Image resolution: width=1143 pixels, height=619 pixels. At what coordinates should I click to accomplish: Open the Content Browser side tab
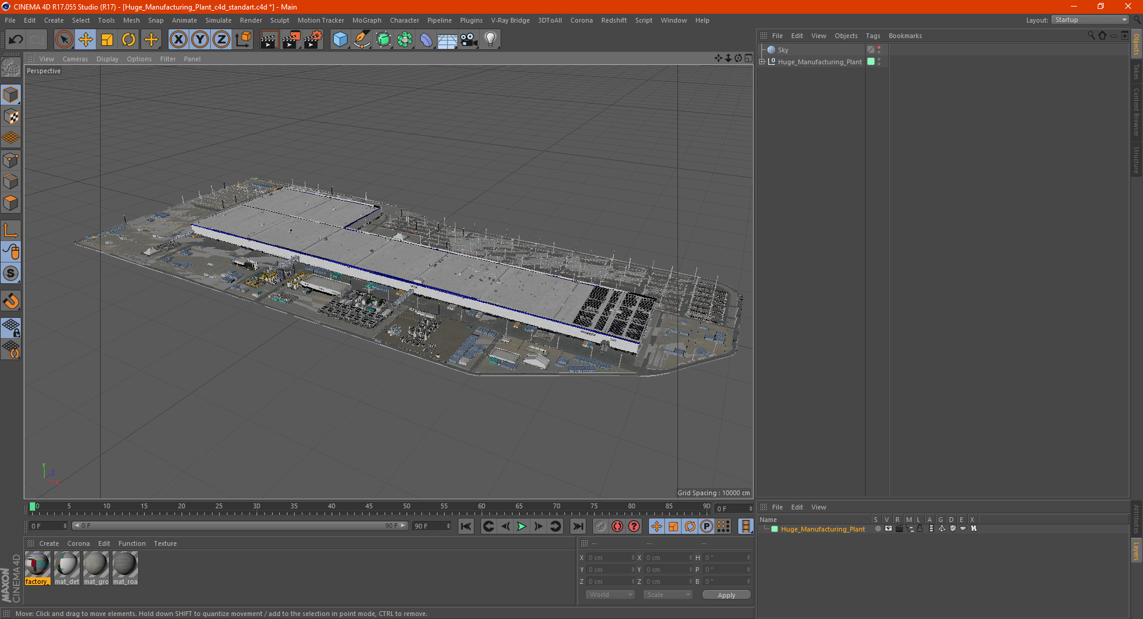(1136, 112)
